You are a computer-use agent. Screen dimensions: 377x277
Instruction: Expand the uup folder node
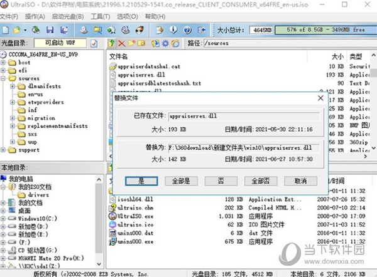pos(13,142)
